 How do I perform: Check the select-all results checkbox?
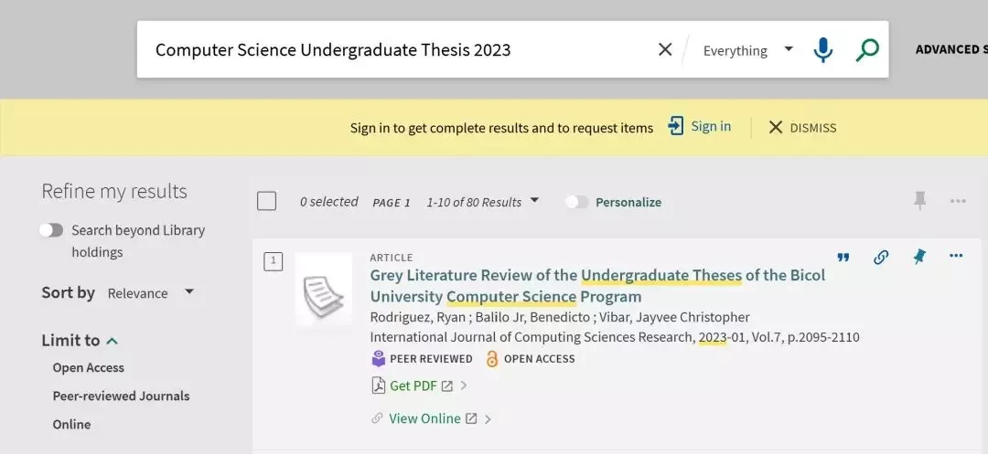266,202
